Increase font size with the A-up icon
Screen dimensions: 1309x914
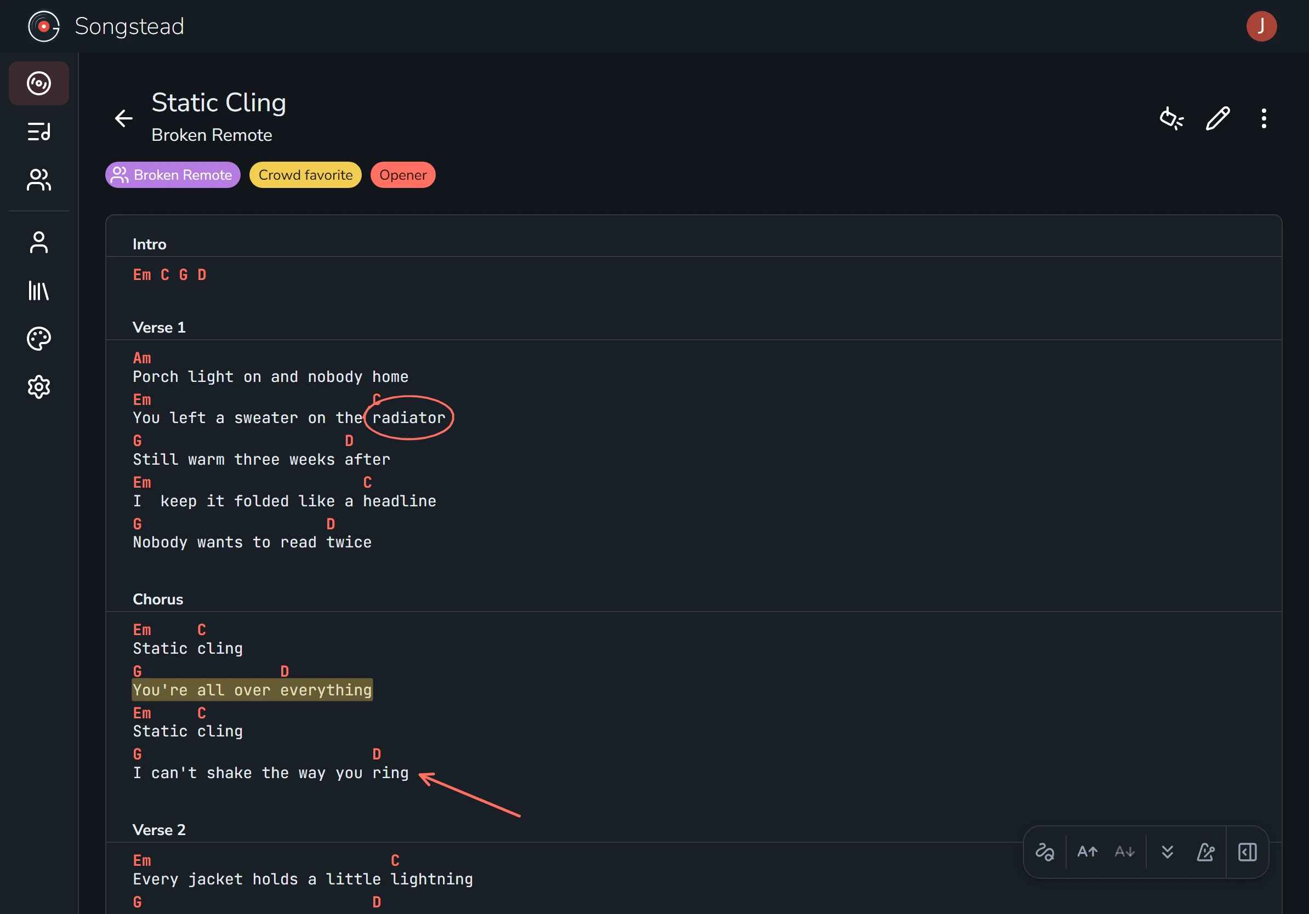tap(1087, 852)
